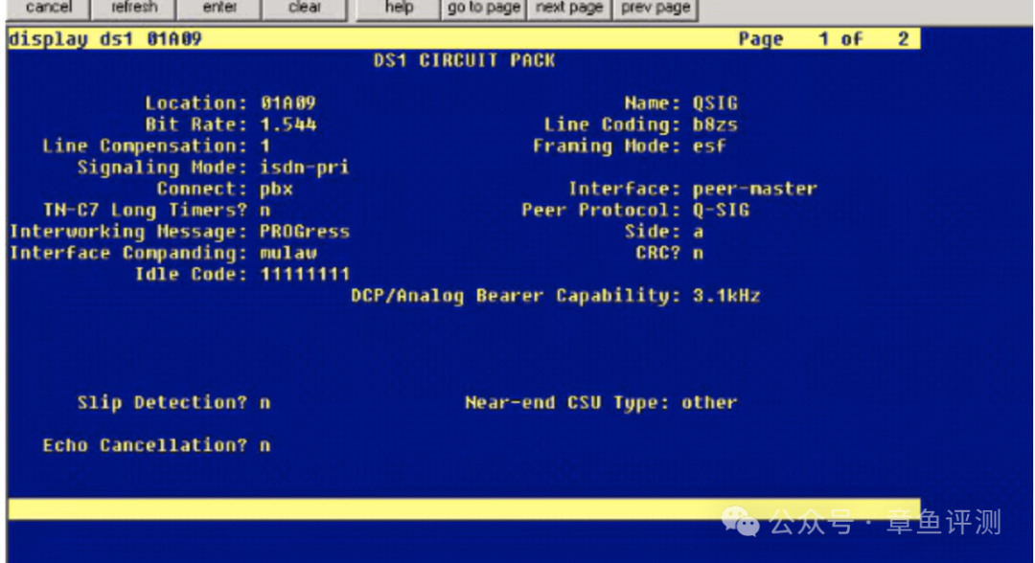
Task: Click the 'Bit Rate:' field label
Action: click(x=196, y=124)
